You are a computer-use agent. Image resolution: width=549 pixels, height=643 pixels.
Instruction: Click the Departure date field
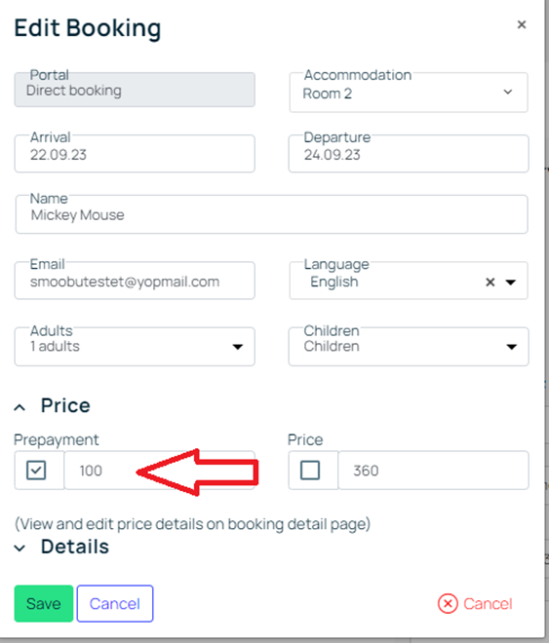click(x=409, y=153)
